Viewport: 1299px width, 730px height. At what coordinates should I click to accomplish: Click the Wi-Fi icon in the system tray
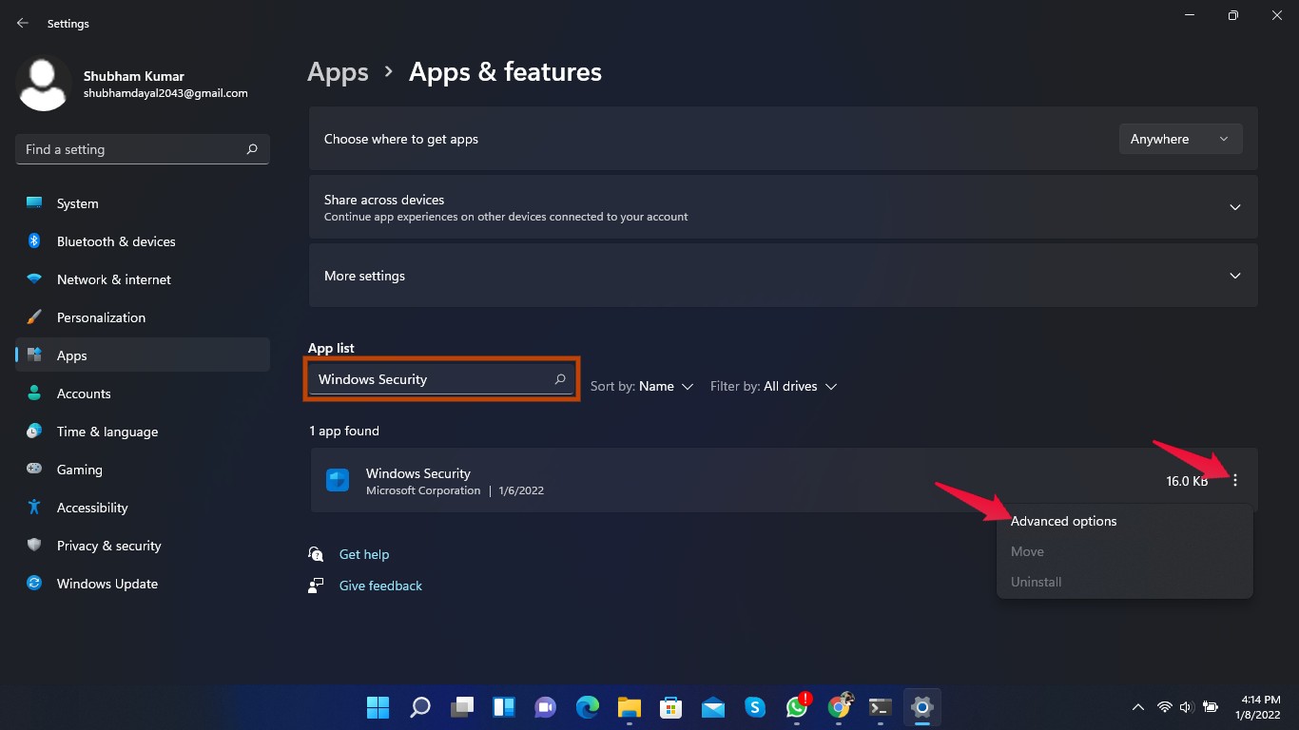click(1164, 707)
